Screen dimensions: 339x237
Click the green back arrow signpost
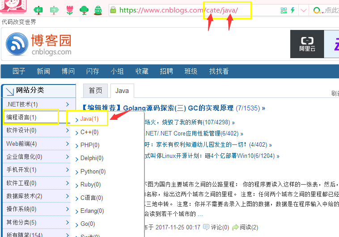point(38,10)
